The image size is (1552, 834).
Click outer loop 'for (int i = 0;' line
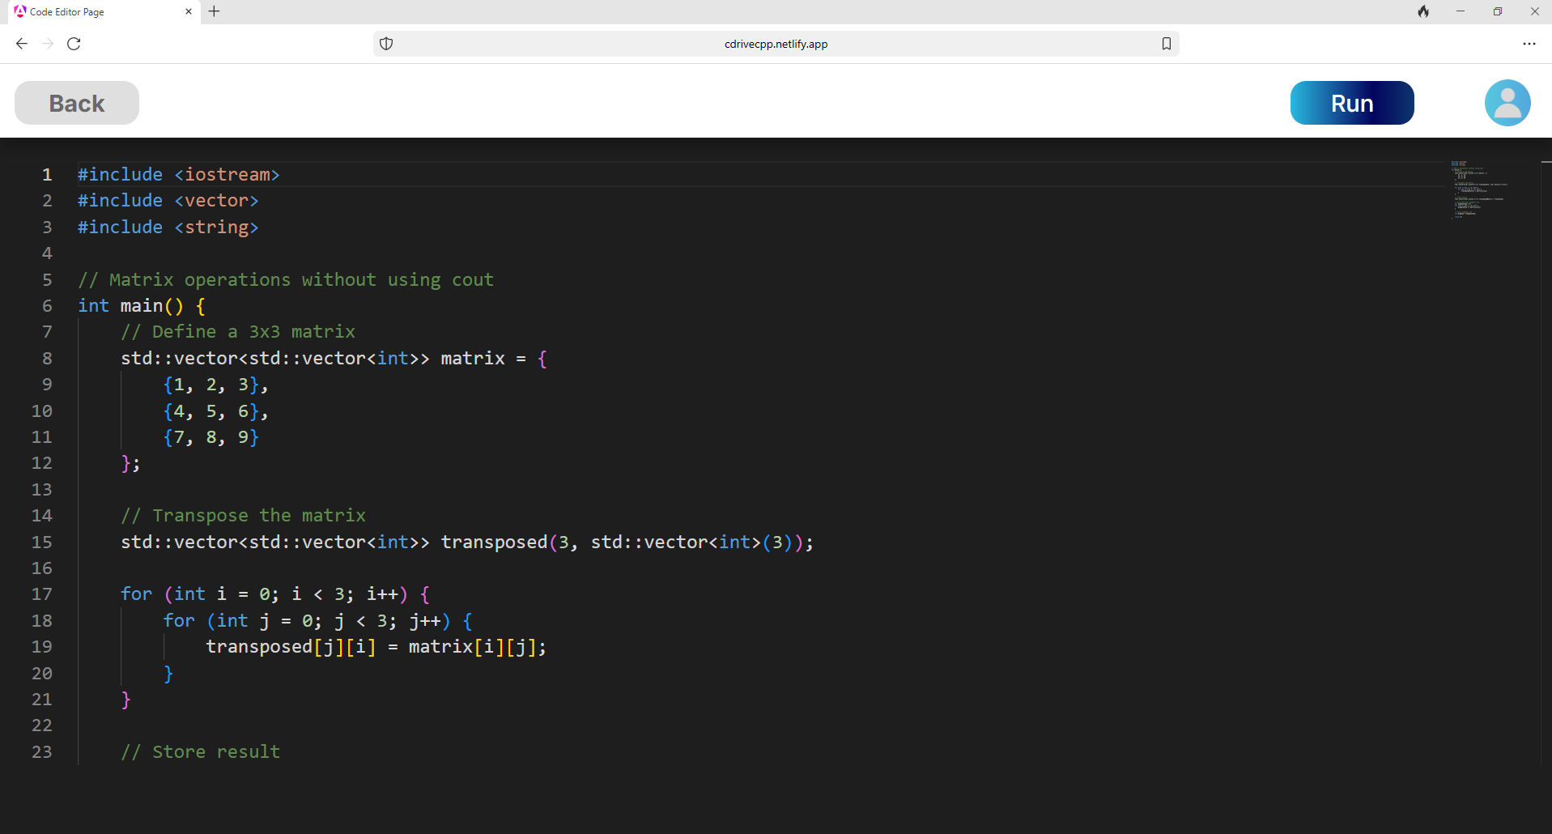pyautogui.click(x=276, y=594)
